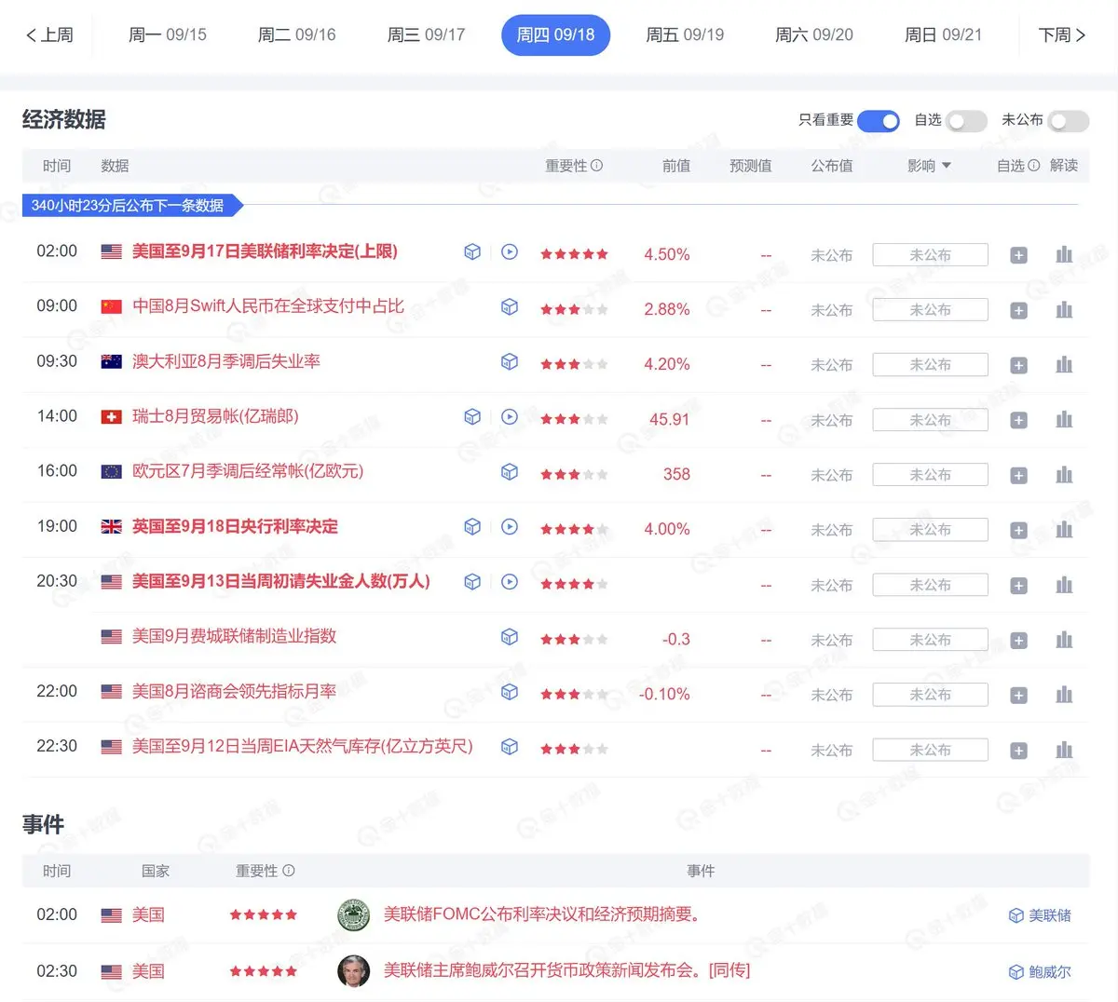Viewport: 1118px width, 1002px height.
Task: Open bar chart for EIA天然气库存 row
Action: (x=1064, y=751)
